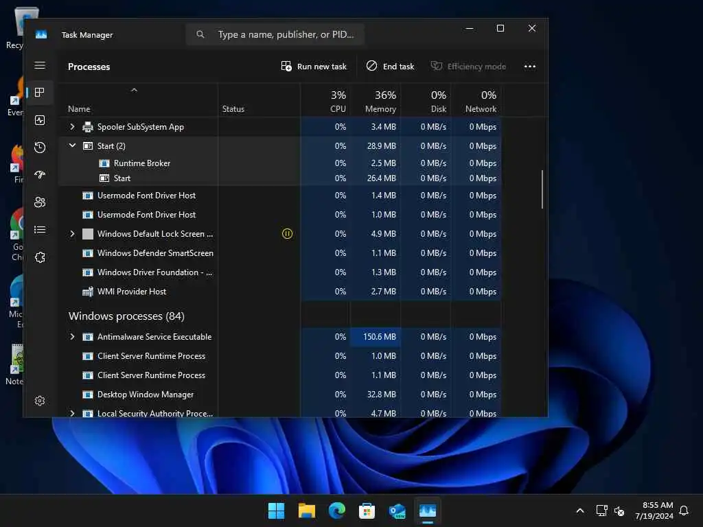Open Outlook from taskbar

pos(397,511)
